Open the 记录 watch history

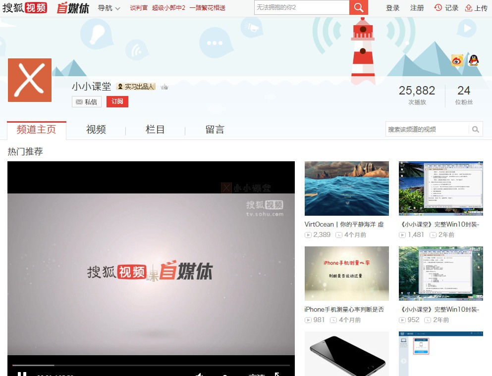click(x=446, y=8)
